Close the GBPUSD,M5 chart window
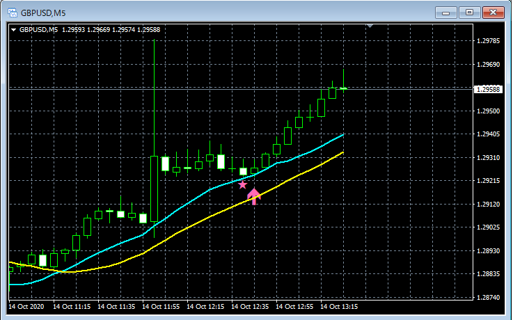Image resolution: width=513 pixels, height=320 pixels. pos(494,13)
